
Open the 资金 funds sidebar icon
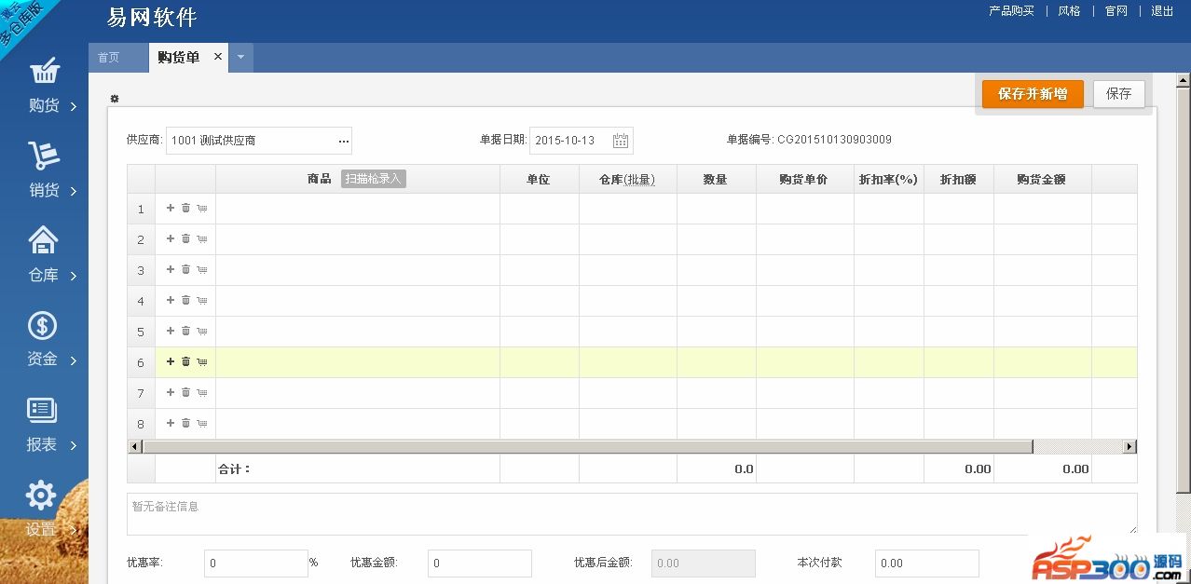(43, 327)
